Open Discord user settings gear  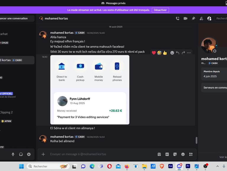pos(29,154)
